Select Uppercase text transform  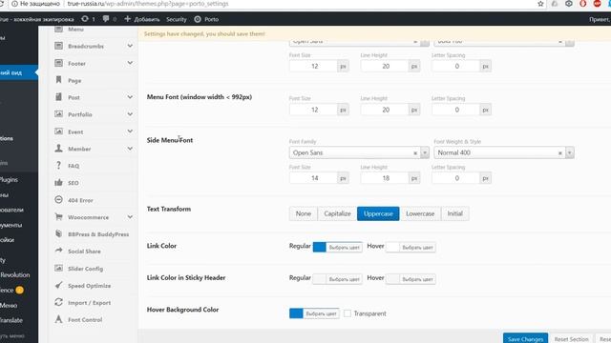(x=378, y=213)
